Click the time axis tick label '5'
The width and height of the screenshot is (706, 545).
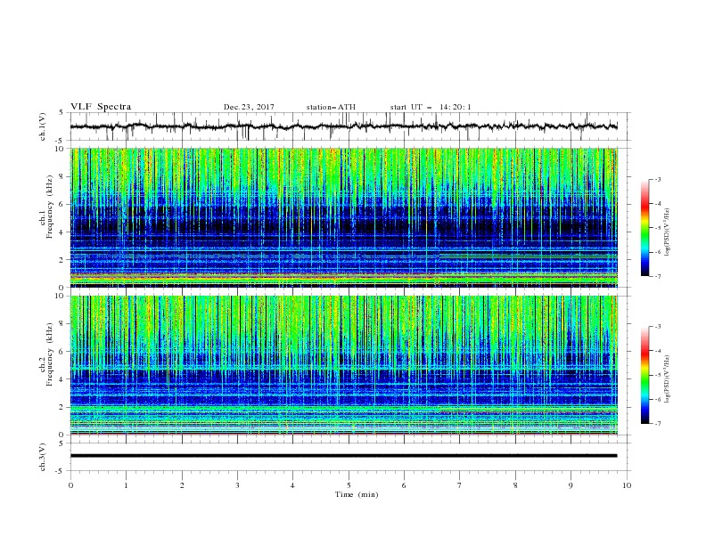[349, 485]
